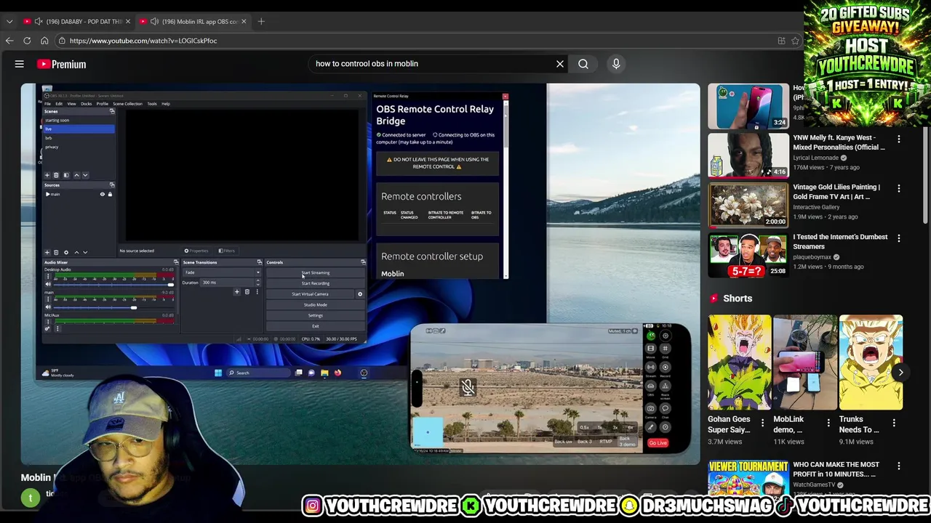The width and height of the screenshot is (931, 523).
Task: Open Desktop Audio three-dot options menu
Action: 48,276
